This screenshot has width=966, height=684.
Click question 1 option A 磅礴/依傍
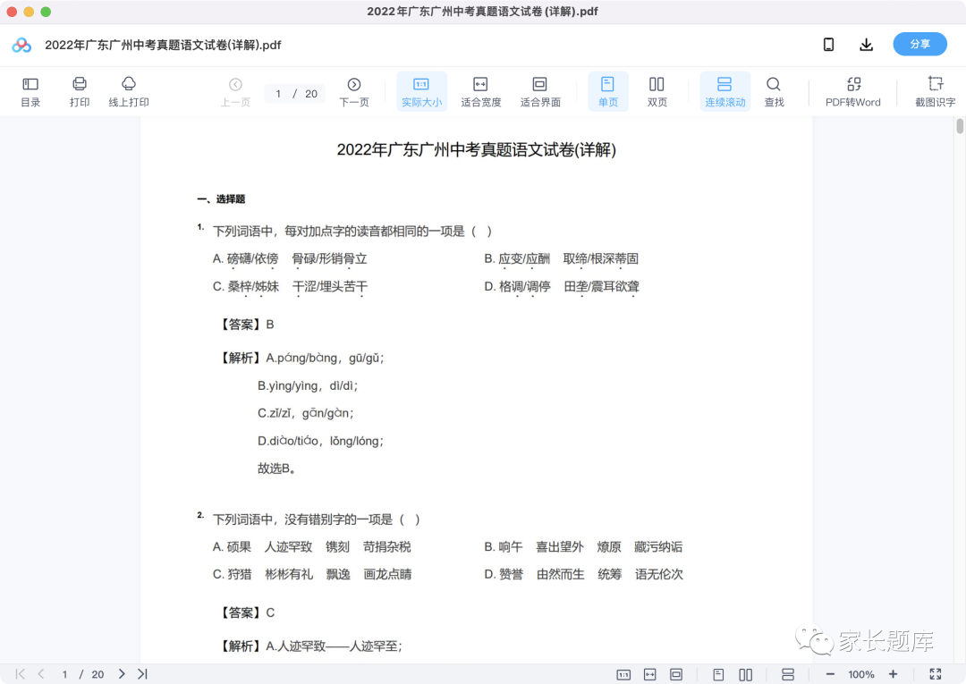245,258
